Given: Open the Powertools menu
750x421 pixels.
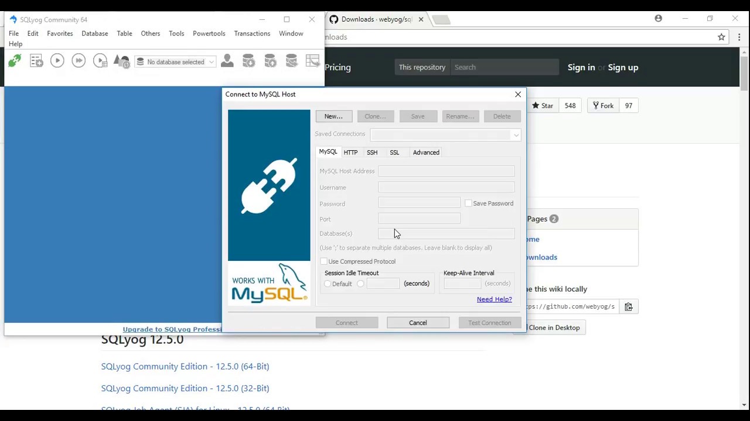Looking at the screenshot, I should coord(209,33).
